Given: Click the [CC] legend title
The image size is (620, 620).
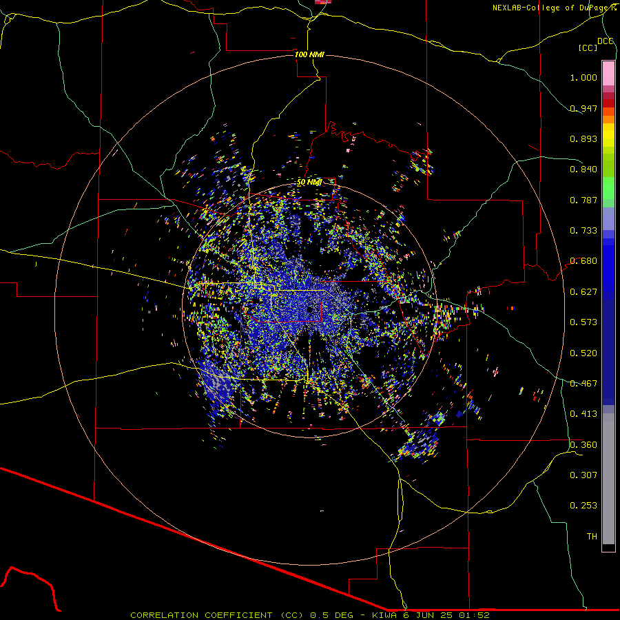Looking at the screenshot, I should 588,48.
